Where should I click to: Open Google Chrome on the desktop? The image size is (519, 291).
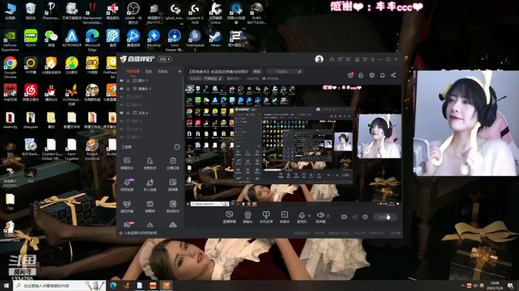[x=10, y=67]
